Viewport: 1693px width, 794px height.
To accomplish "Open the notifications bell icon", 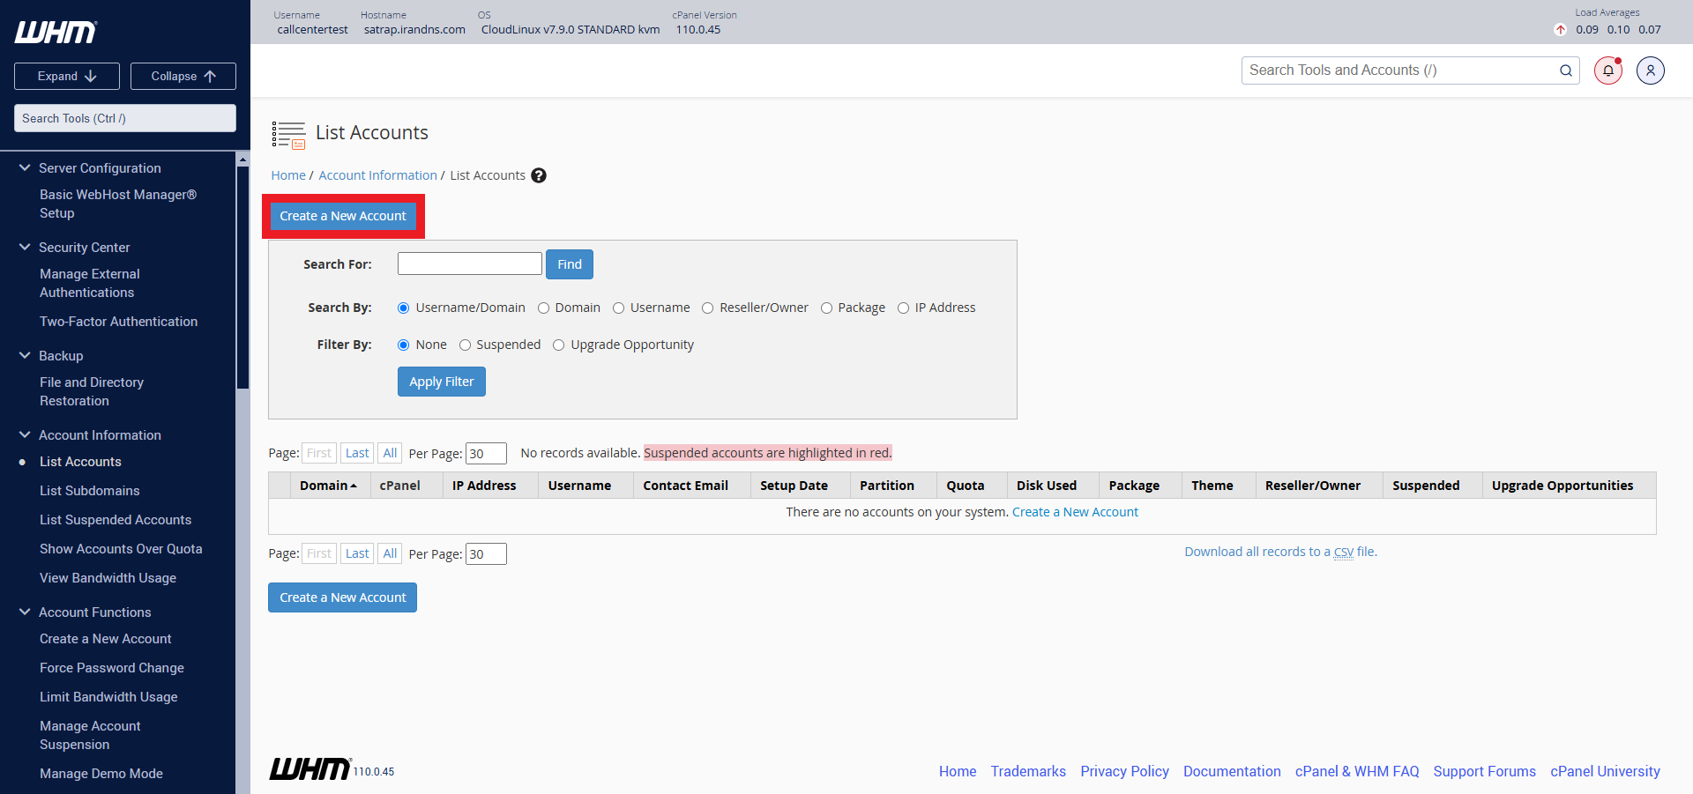I will [x=1607, y=70].
